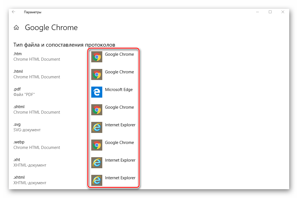
Task: Click 'XHTML-документ' under .xht
Action: [30, 165]
